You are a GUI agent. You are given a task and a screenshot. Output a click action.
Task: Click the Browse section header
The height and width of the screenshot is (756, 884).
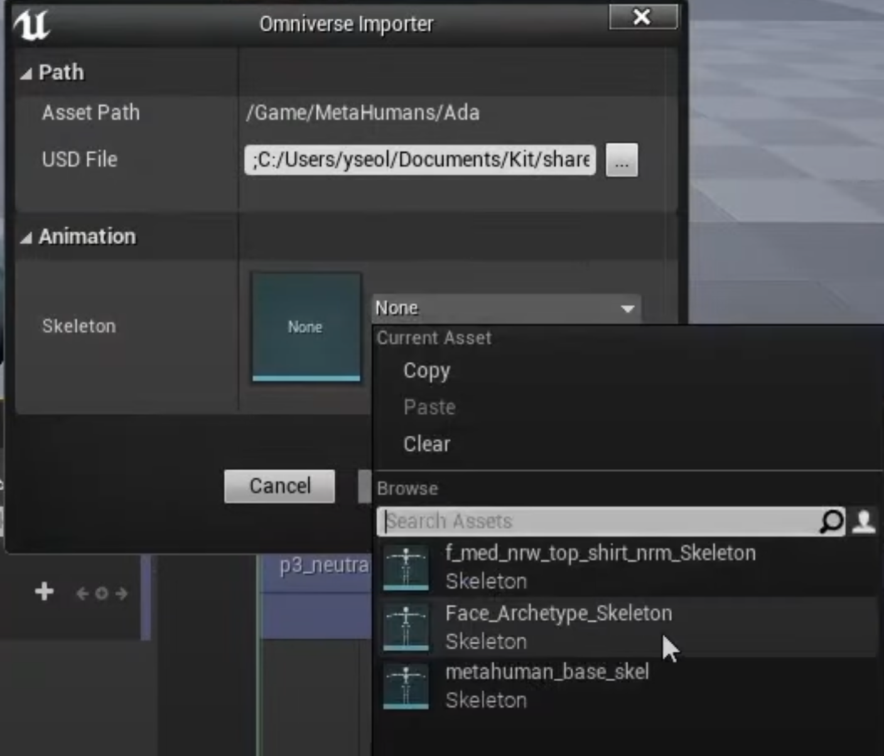click(407, 489)
